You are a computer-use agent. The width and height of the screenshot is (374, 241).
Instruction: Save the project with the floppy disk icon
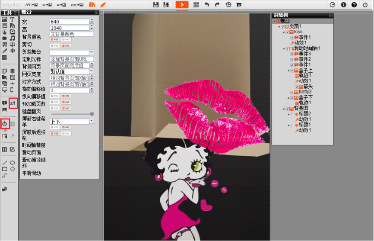coord(156,4)
